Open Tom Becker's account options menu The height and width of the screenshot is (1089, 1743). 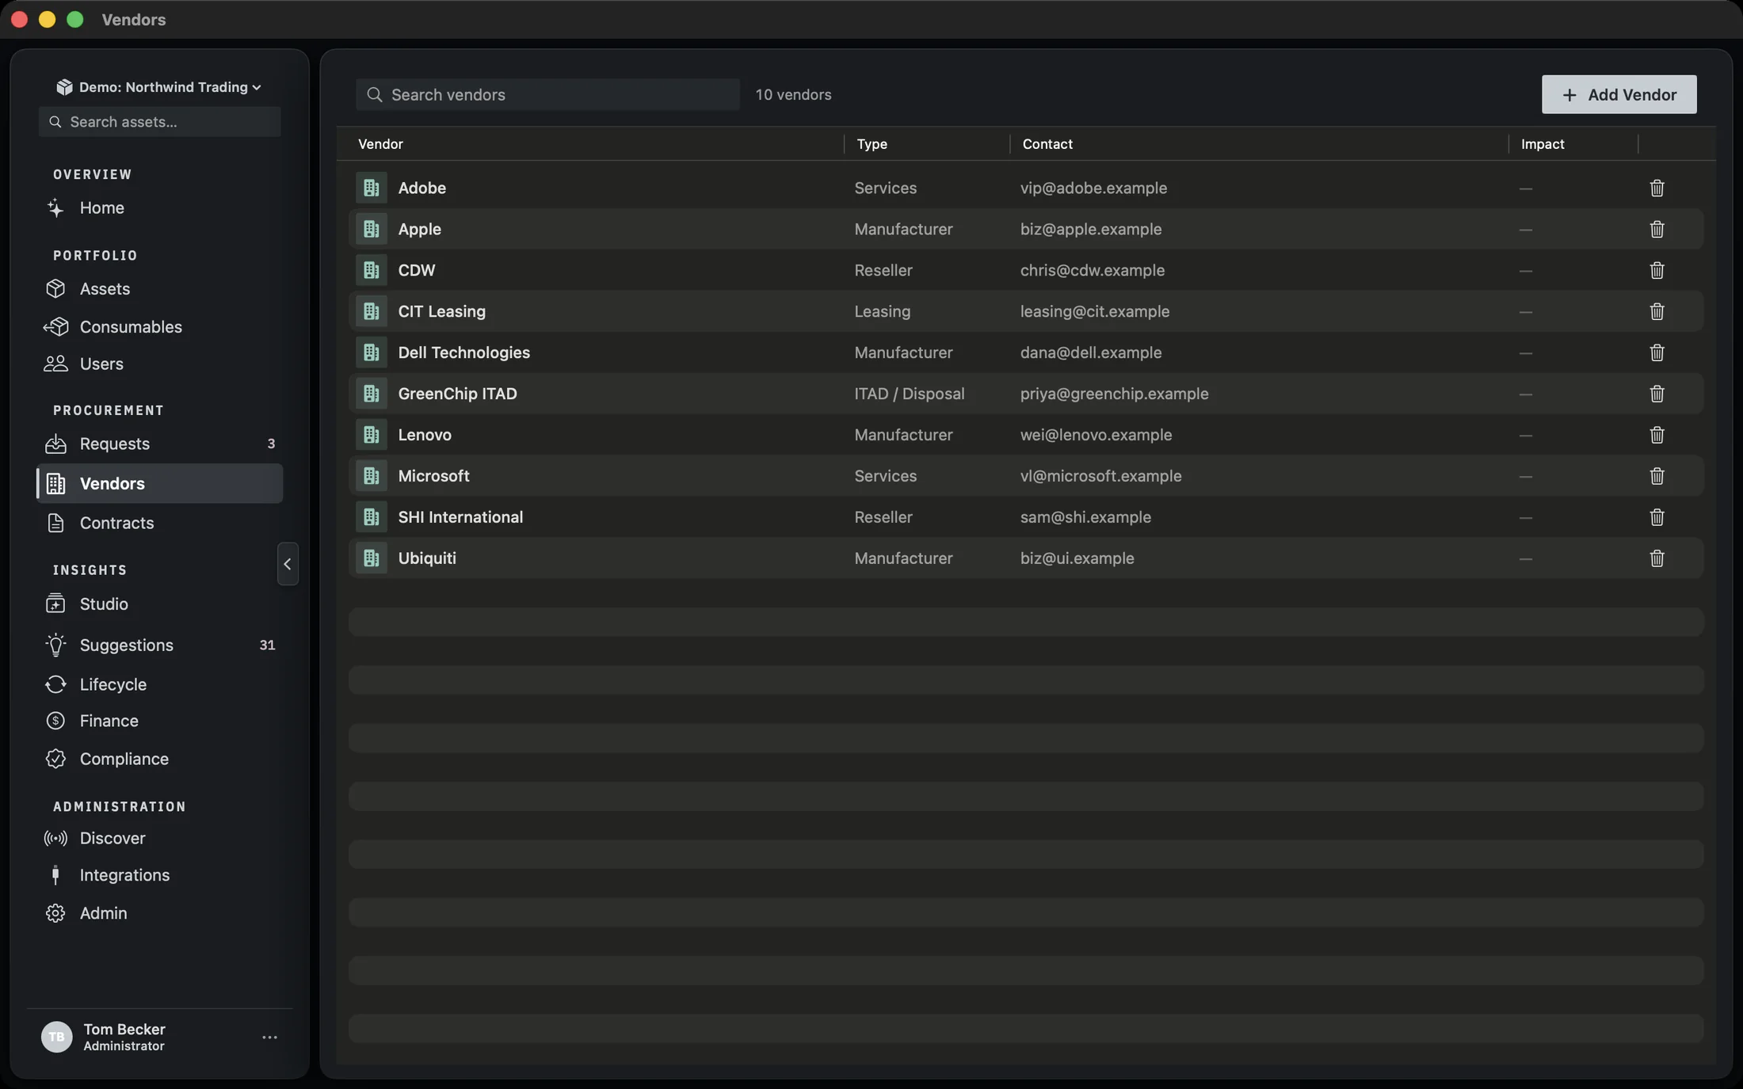click(269, 1038)
